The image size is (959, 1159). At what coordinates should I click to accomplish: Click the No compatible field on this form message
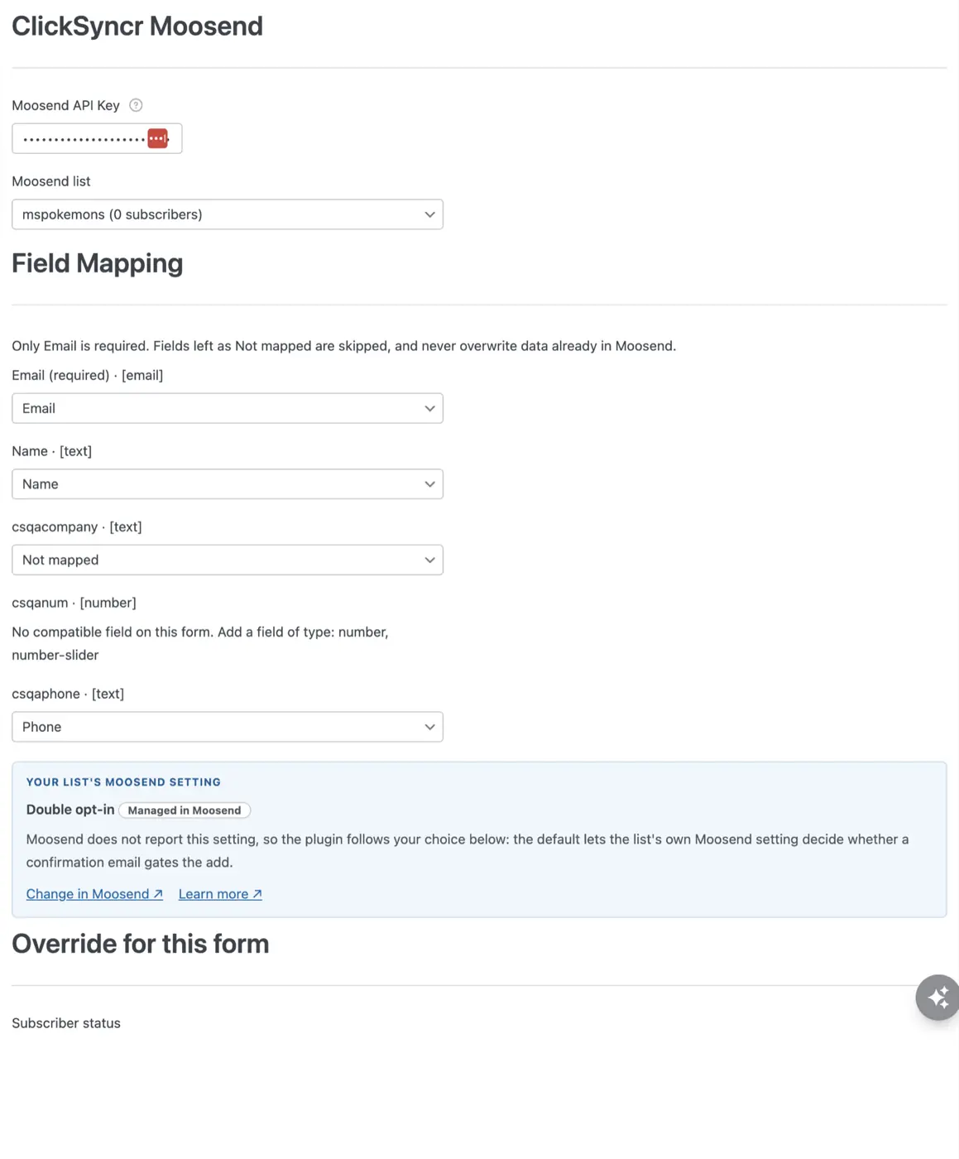click(200, 643)
